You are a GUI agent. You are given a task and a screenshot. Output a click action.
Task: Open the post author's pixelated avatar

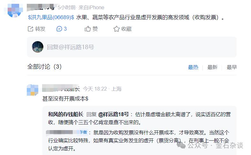(14, 11)
